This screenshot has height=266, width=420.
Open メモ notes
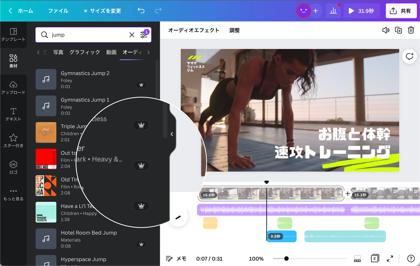pos(176,259)
